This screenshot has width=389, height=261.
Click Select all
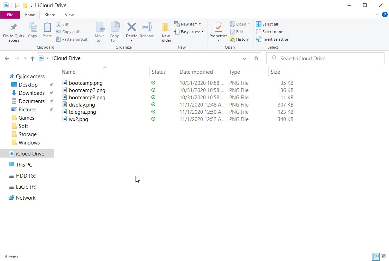267,24
